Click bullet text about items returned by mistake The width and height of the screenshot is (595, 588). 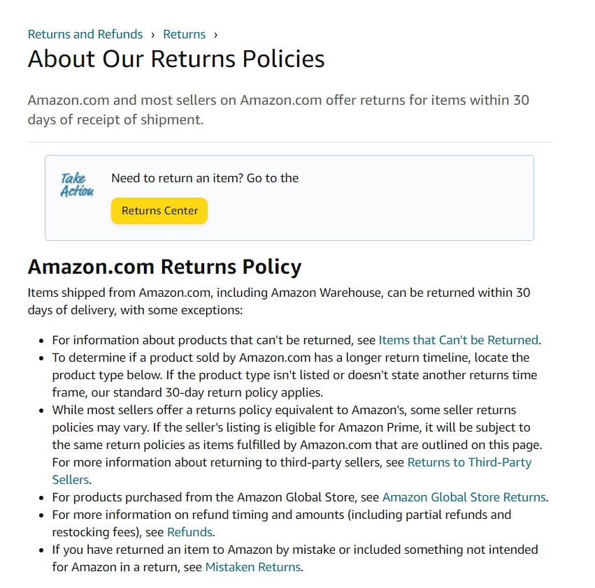click(295, 559)
